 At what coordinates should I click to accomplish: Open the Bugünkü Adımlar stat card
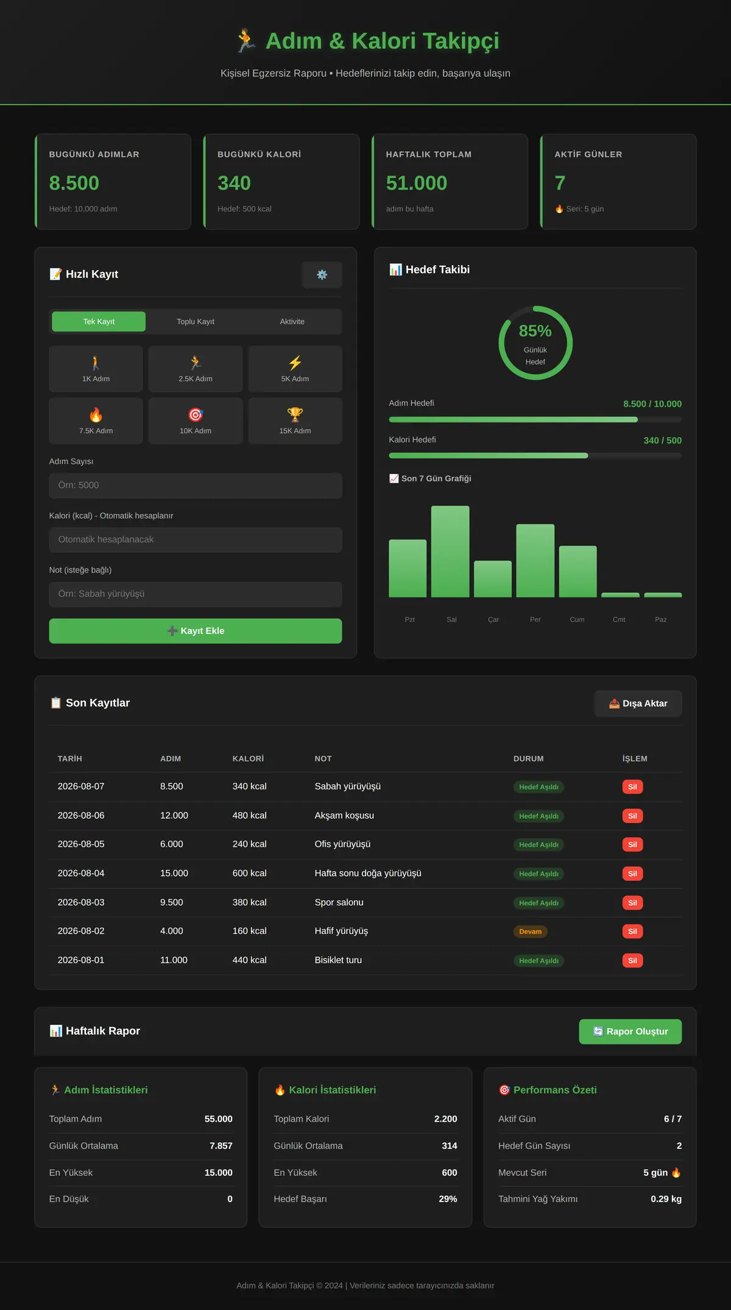coord(113,182)
